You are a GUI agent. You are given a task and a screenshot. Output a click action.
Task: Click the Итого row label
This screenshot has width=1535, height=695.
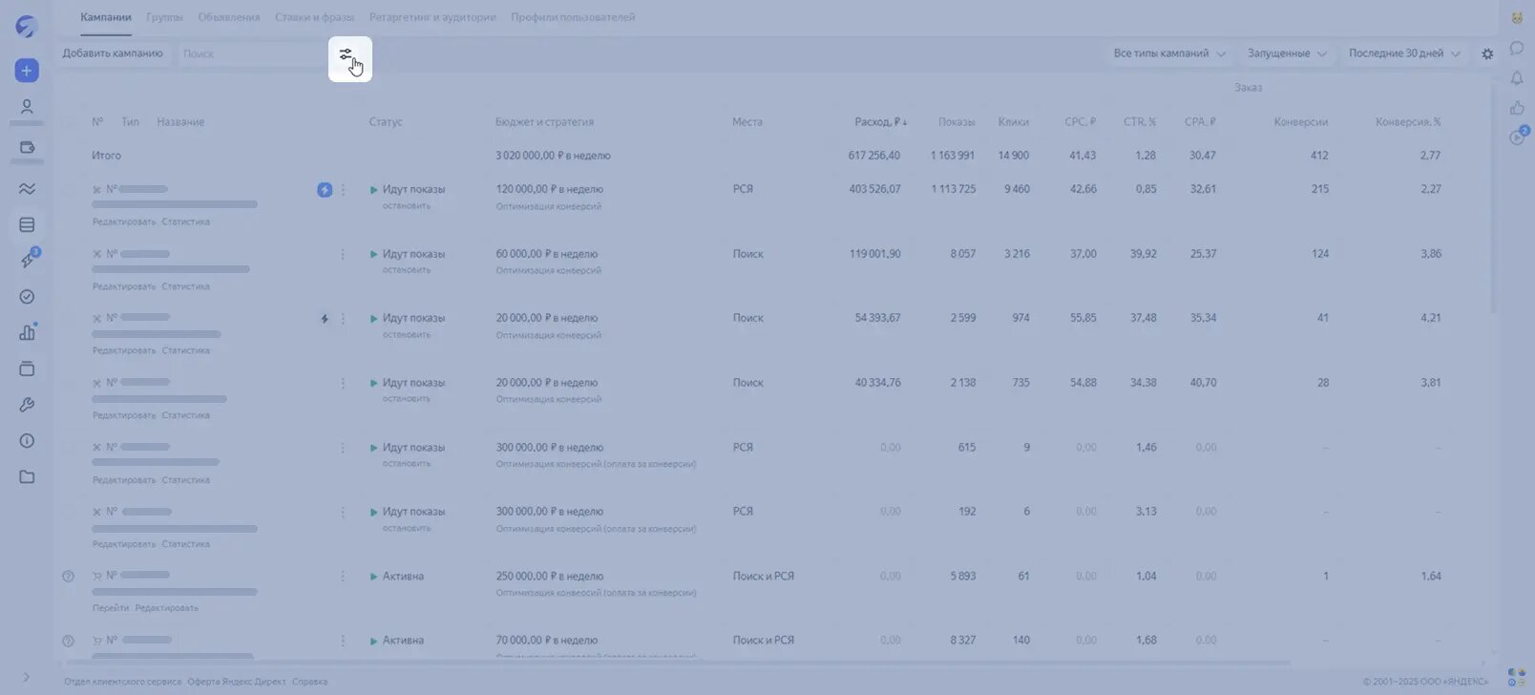click(106, 156)
